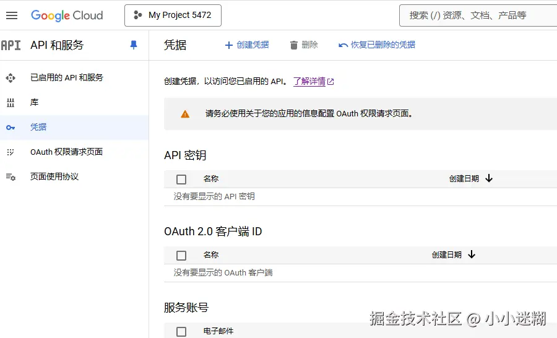Click the 页面使用协议 settings-list icon
557x338 pixels.
coord(11,176)
